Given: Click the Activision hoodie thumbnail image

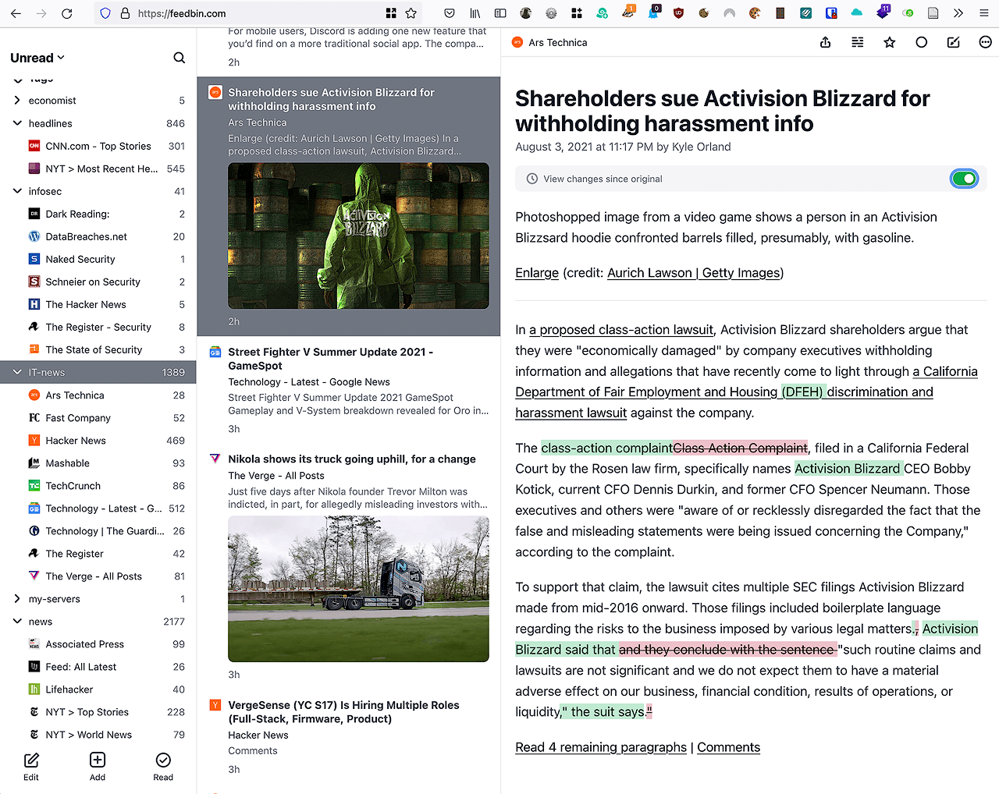Looking at the screenshot, I should tap(358, 236).
